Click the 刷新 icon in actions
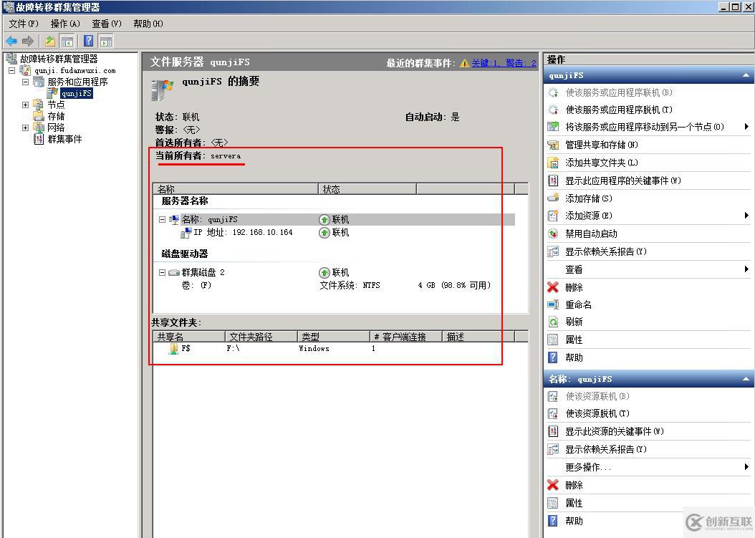This screenshot has height=538, width=755. point(553,322)
